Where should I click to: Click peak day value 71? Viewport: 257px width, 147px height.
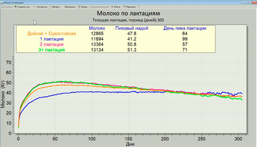pyautogui.click(x=185, y=50)
